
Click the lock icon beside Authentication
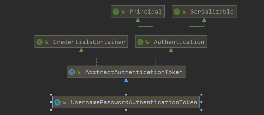[147, 43]
